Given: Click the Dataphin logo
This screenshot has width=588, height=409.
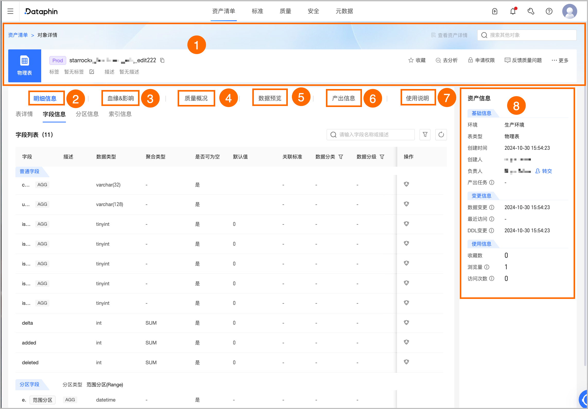Looking at the screenshot, I should click(x=41, y=11).
